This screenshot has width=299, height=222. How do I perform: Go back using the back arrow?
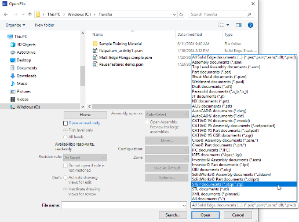(6, 14)
